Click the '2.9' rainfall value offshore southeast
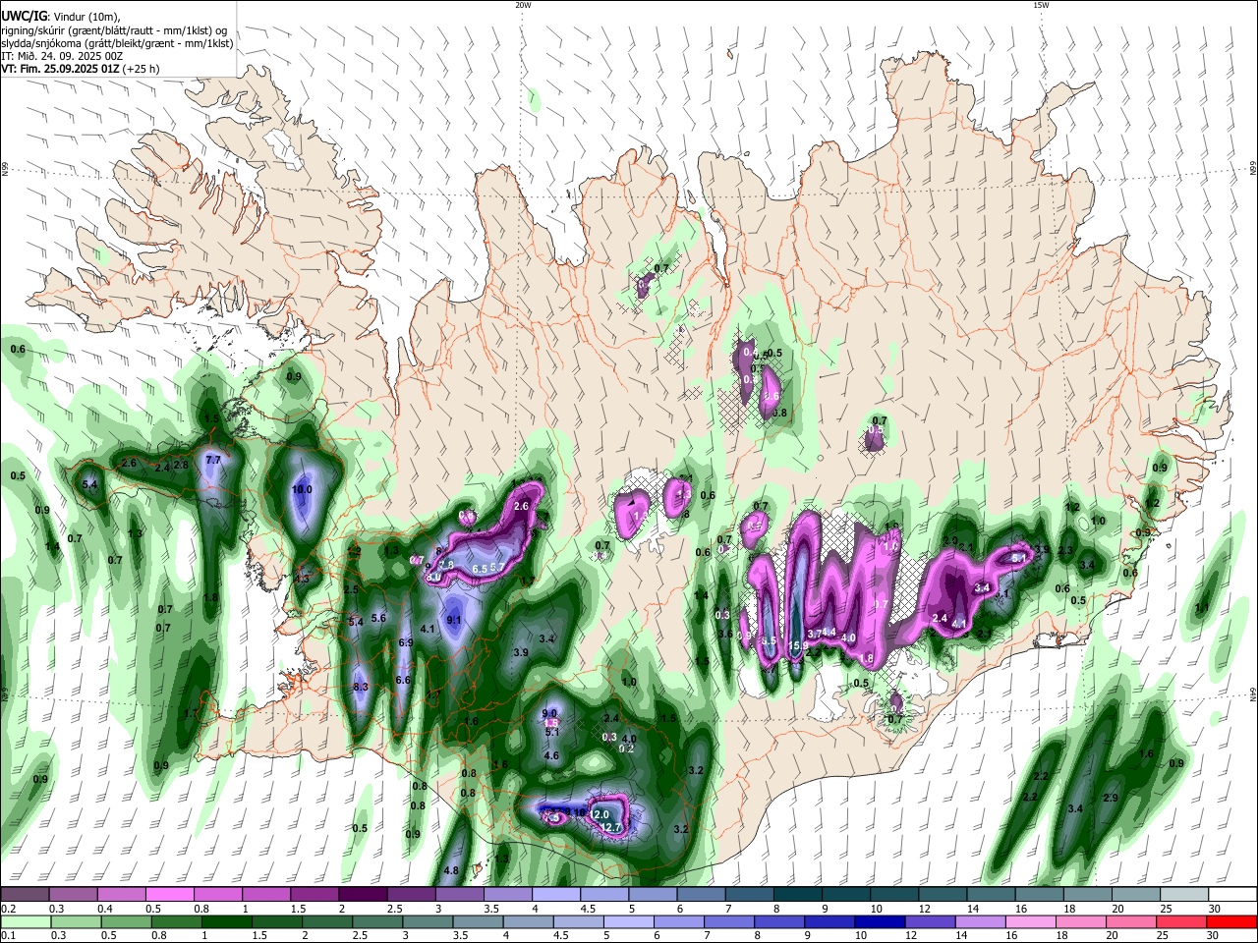The height and width of the screenshot is (943, 1258). [x=1112, y=797]
